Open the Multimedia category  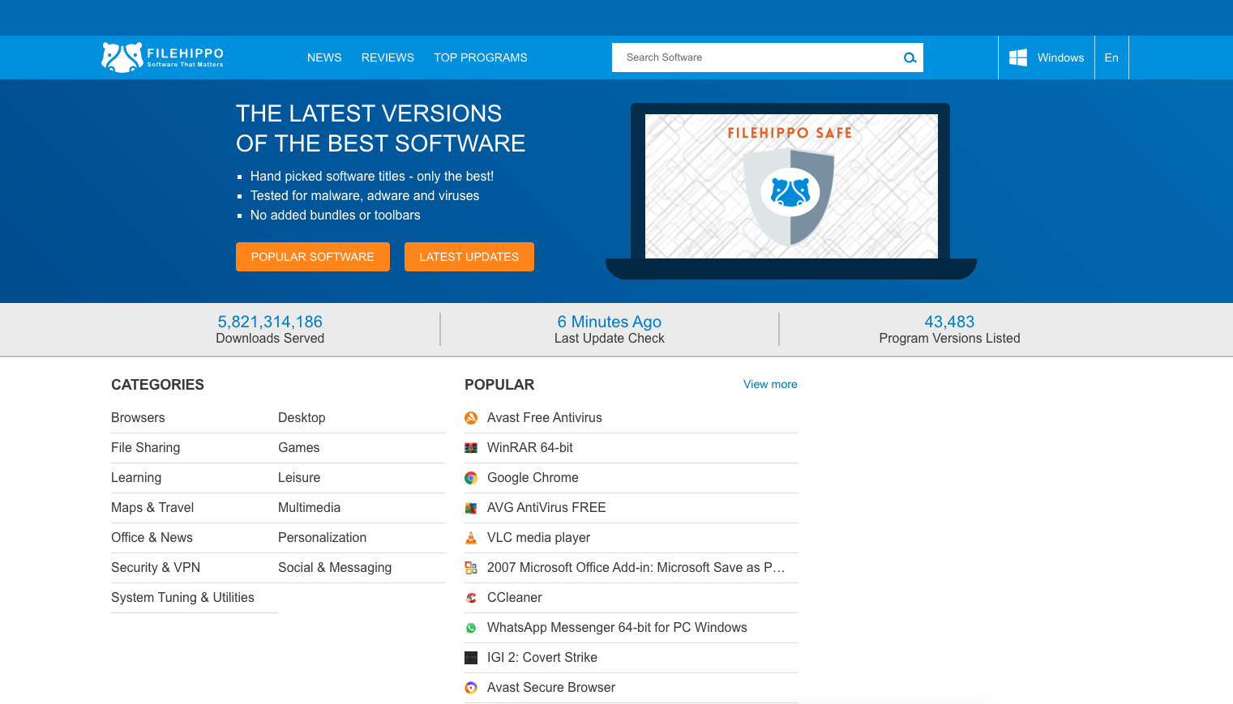coord(310,508)
